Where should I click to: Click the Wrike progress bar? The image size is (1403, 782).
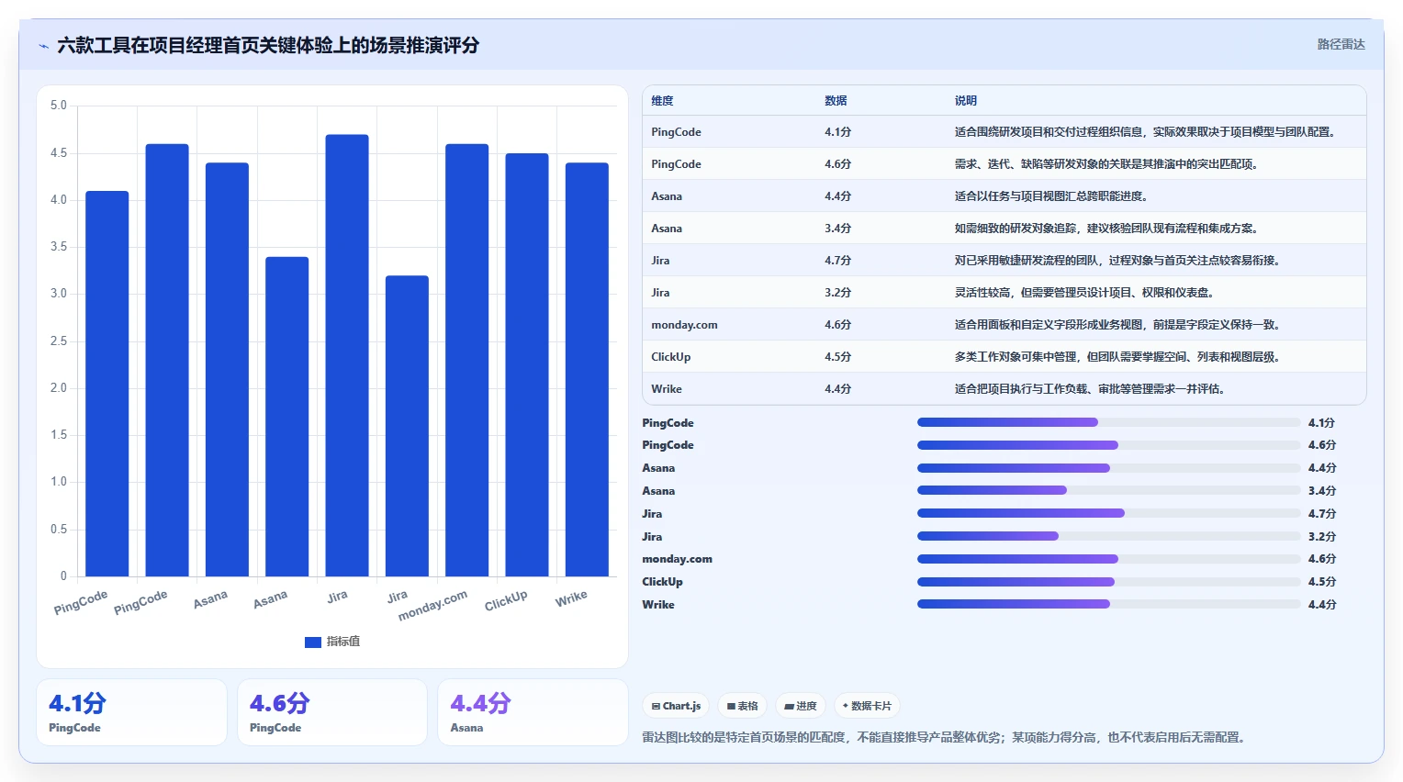click(1108, 604)
